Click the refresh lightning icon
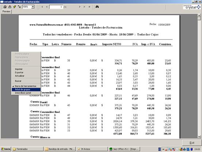 coord(15,7)
